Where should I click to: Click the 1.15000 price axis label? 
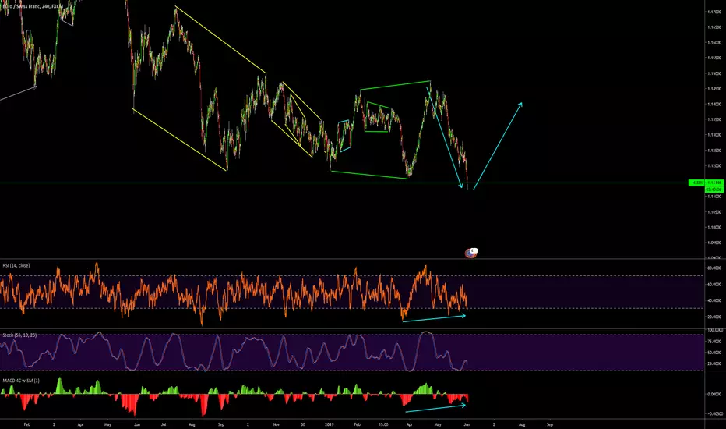point(714,73)
